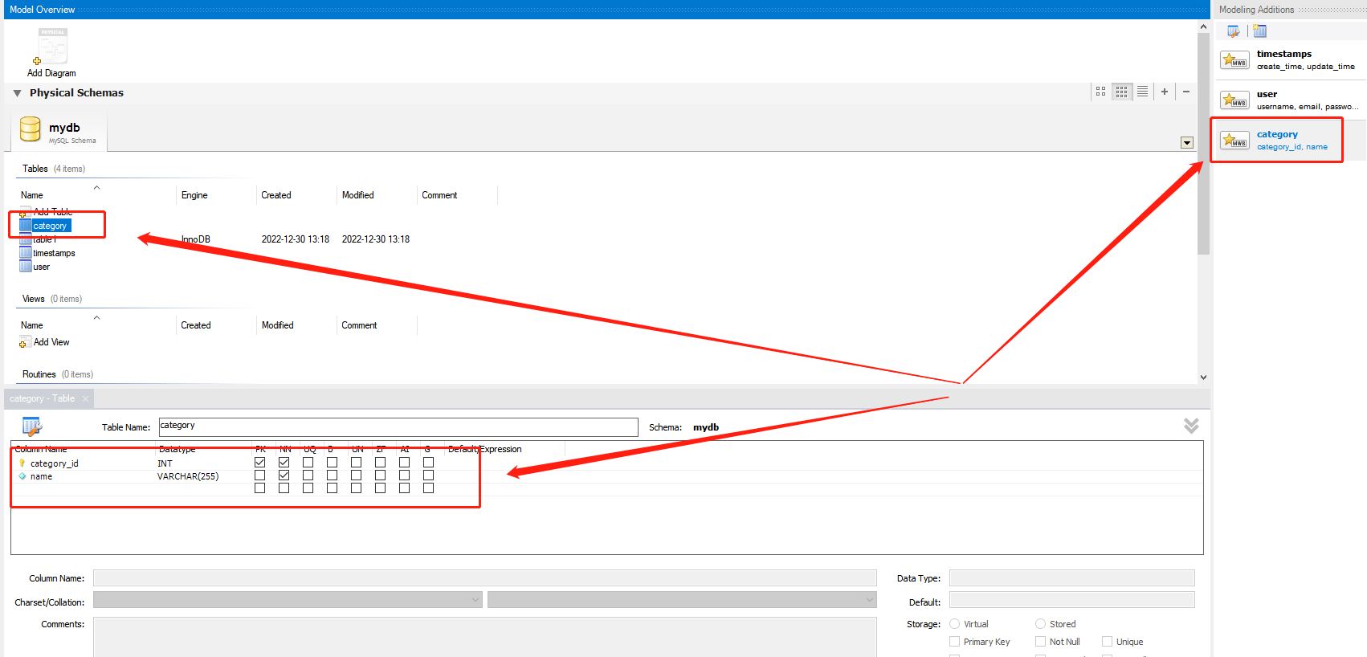Click the diamond icon of name column
The image size is (1367, 657).
[x=22, y=476]
